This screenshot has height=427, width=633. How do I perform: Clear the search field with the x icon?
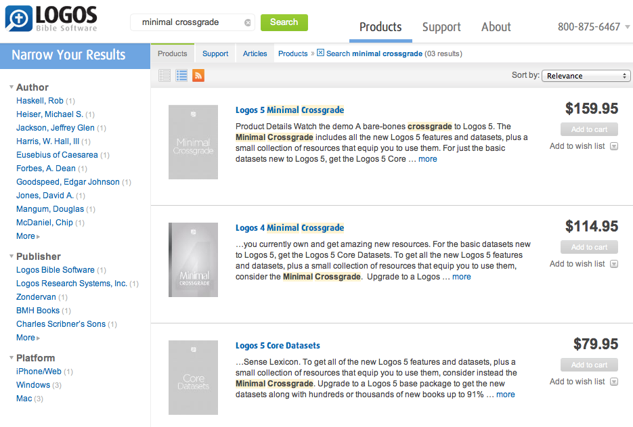pos(248,23)
